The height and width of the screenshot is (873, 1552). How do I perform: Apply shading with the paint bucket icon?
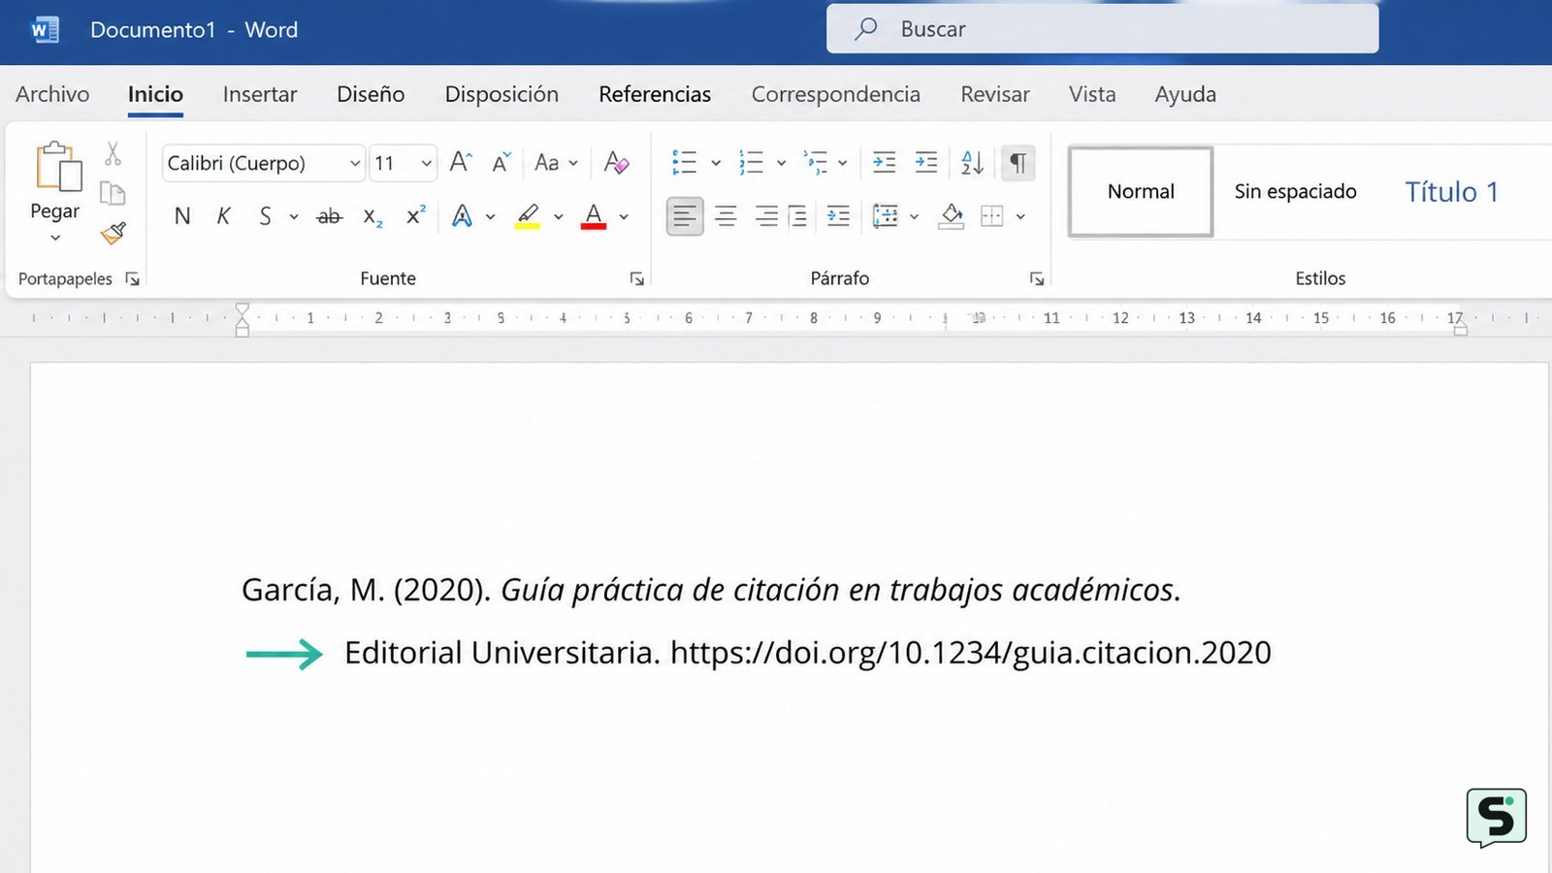click(x=952, y=215)
